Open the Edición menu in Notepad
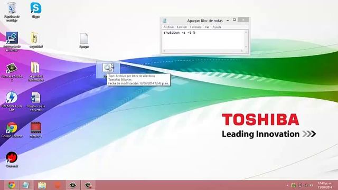 [182, 27]
